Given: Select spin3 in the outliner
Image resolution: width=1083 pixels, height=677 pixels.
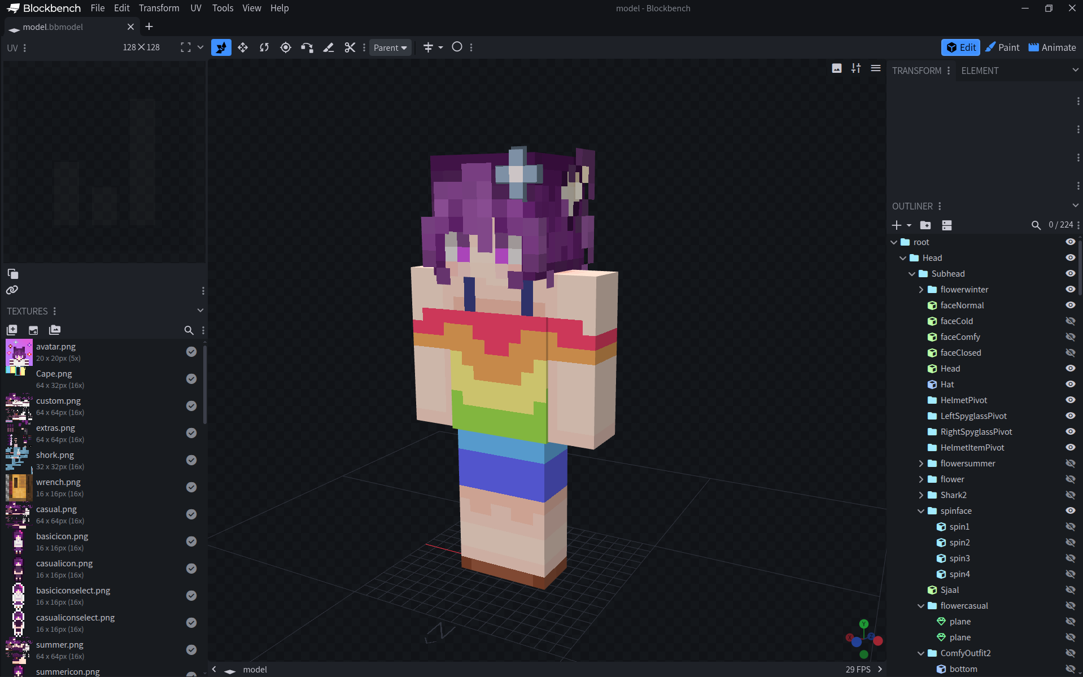Looking at the screenshot, I should pyautogui.click(x=959, y=558).
